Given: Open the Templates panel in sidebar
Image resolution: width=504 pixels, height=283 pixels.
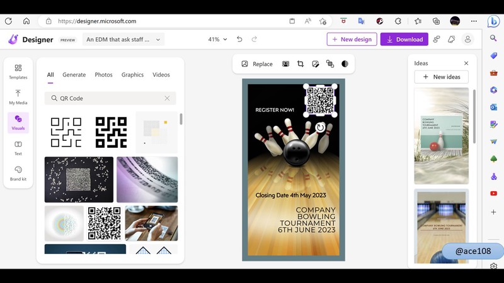Looking at the screenshot, I should click(18, 72).
